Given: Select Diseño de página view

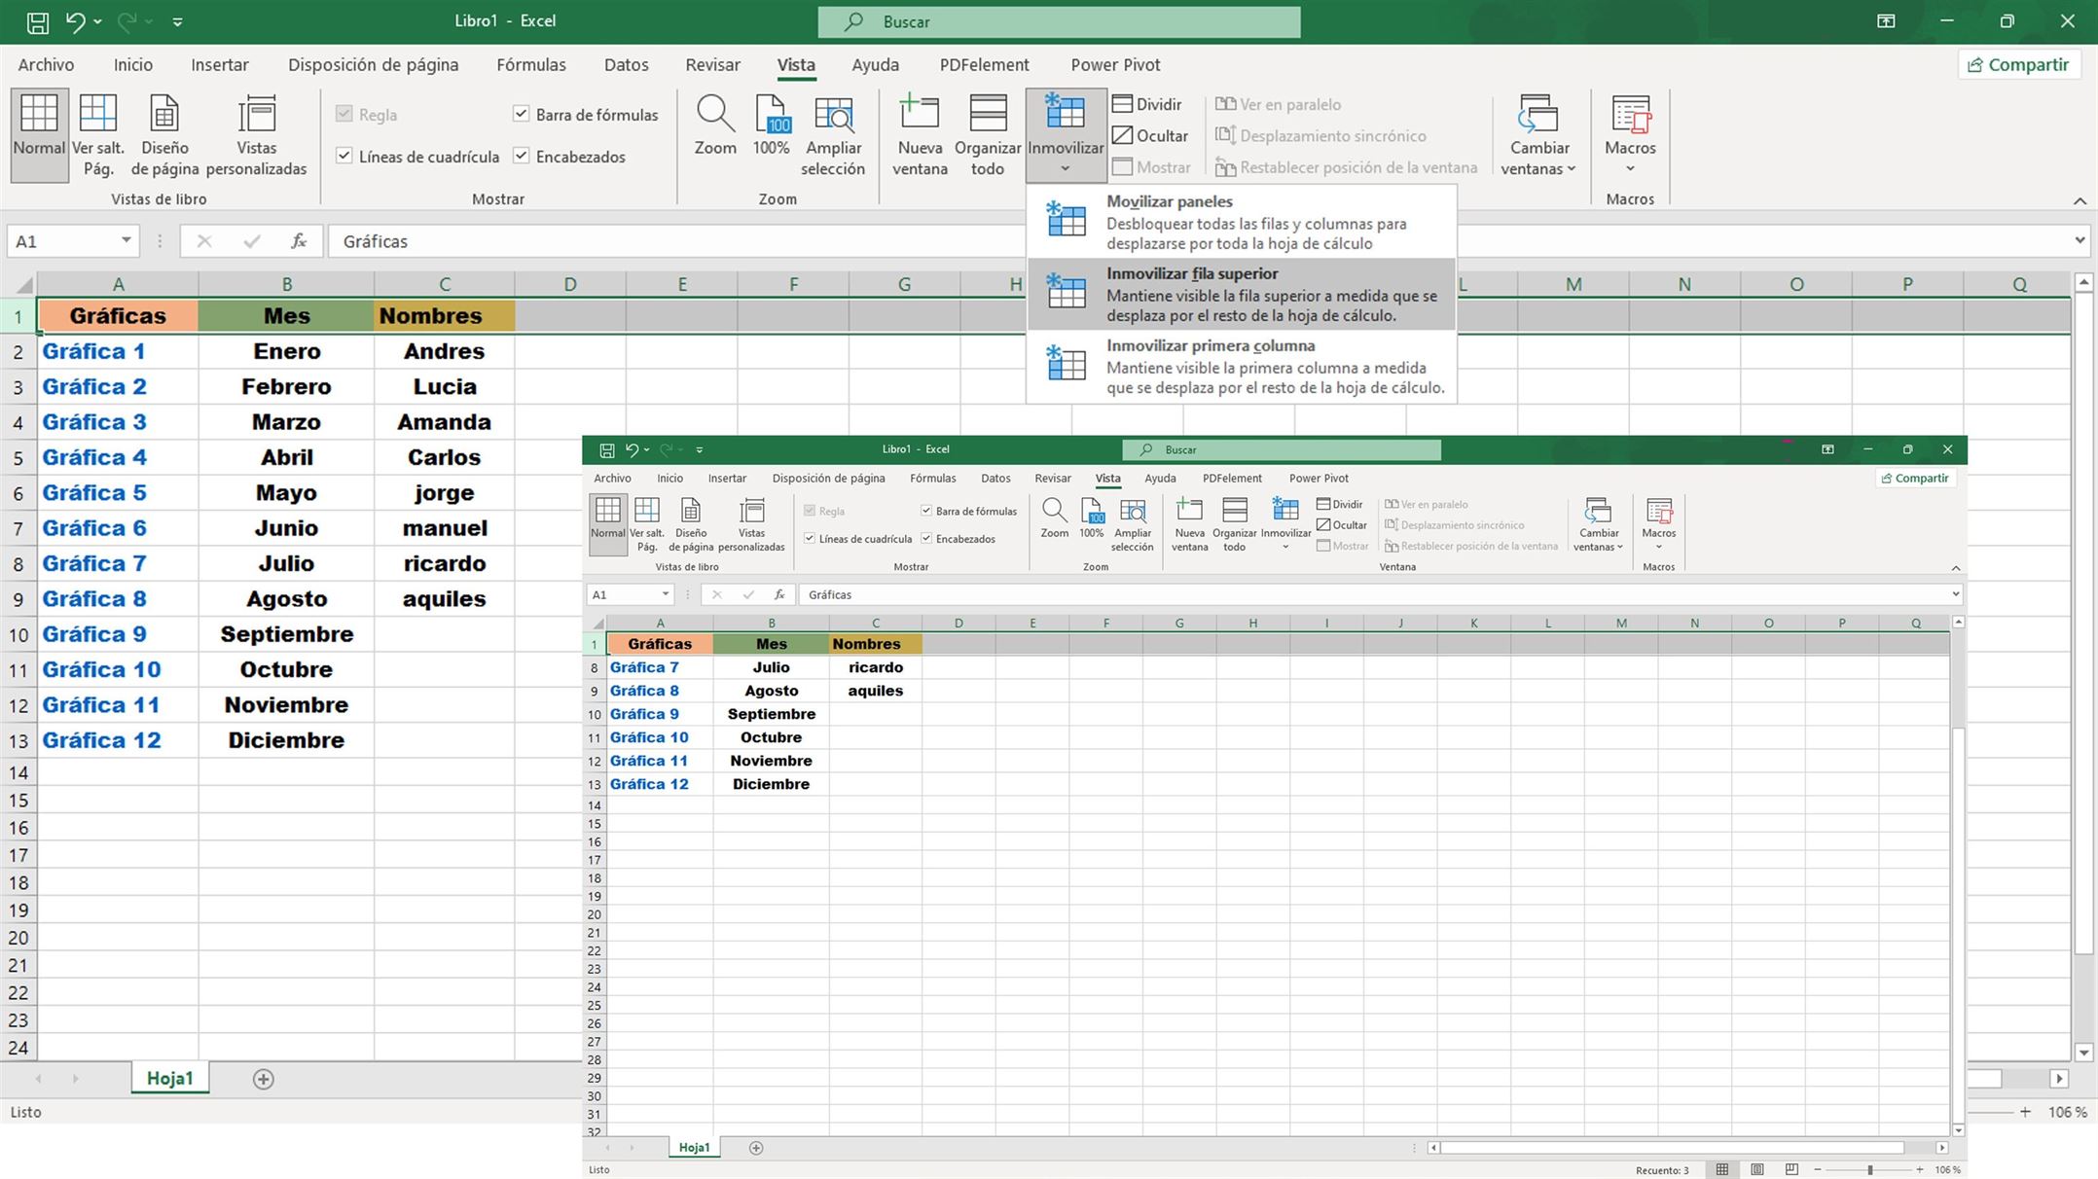Looking at the screenshot, I should coord(163,134).
